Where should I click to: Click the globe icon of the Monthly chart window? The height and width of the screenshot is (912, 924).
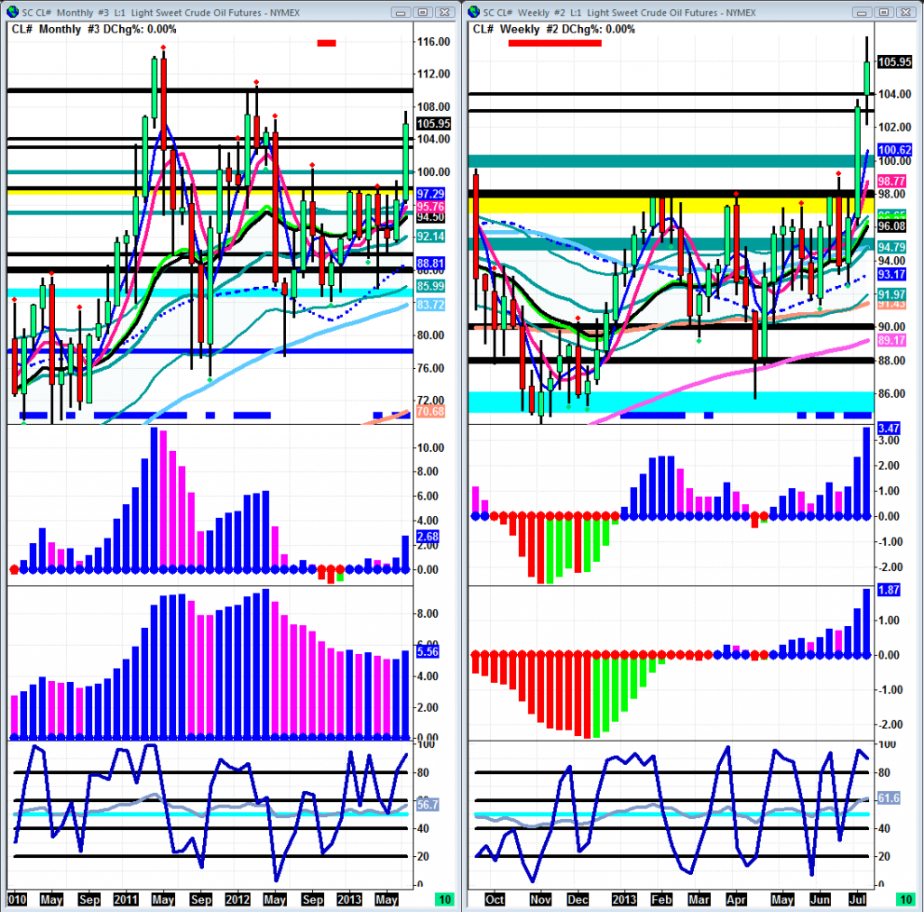11,11
